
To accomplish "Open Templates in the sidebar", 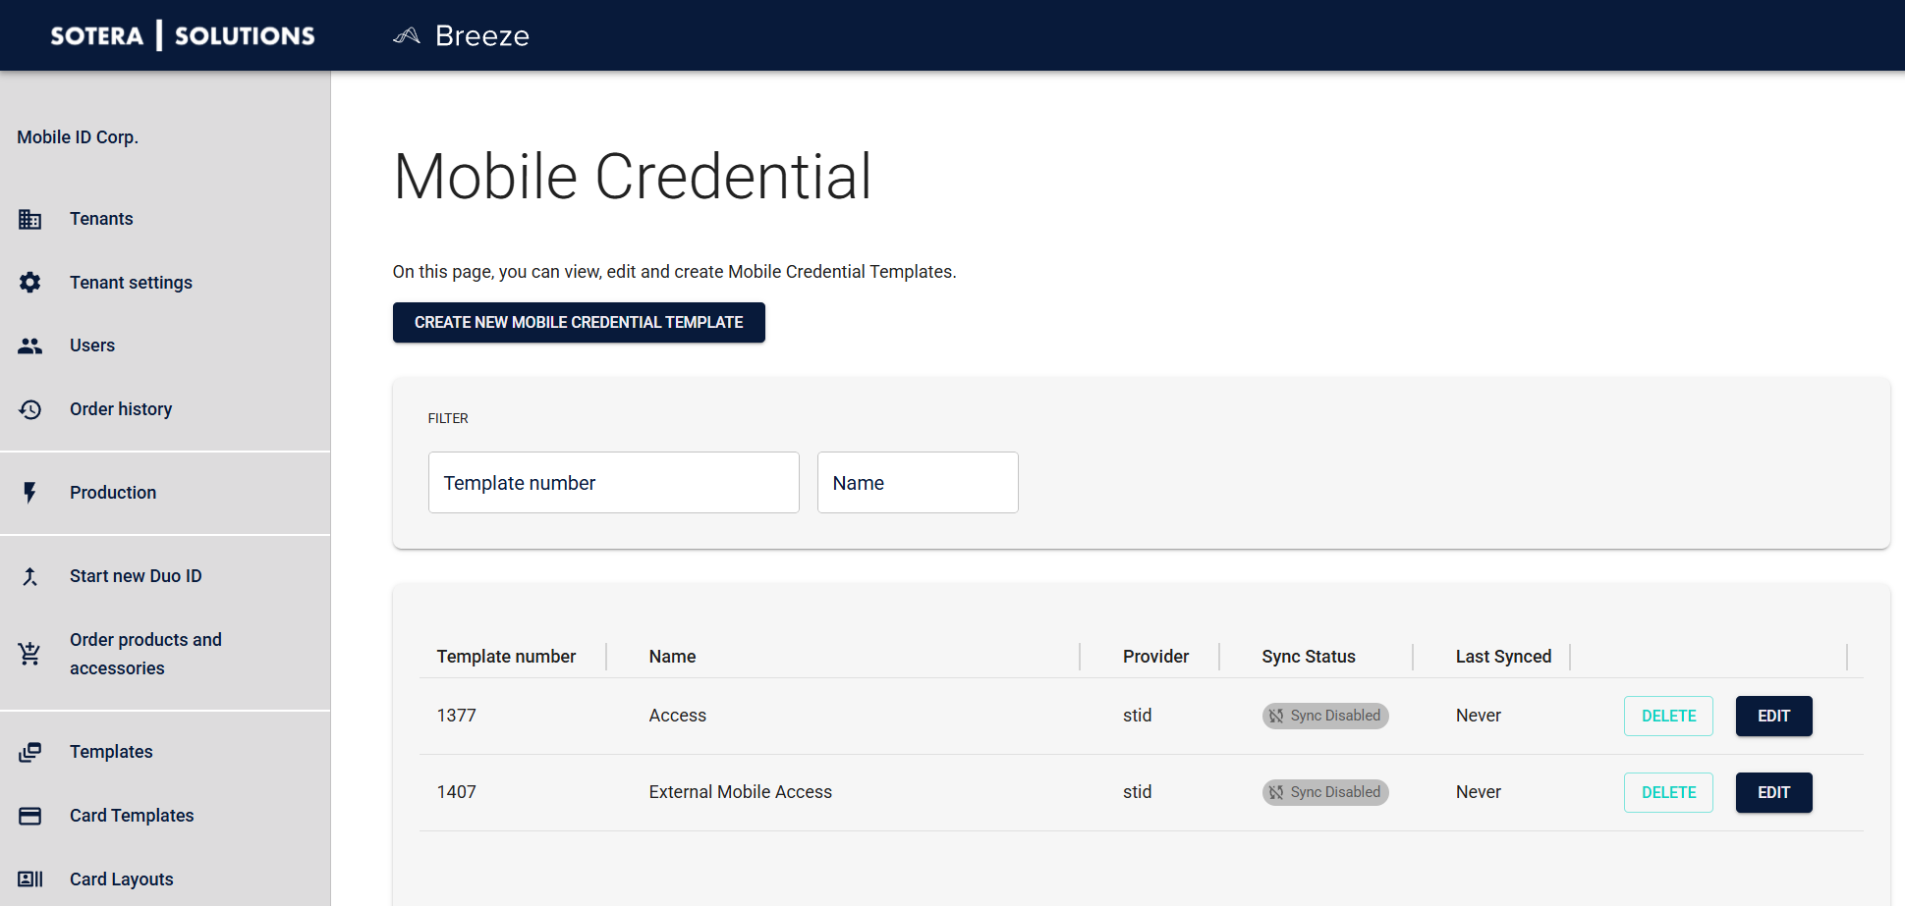I will click(110, 752).
